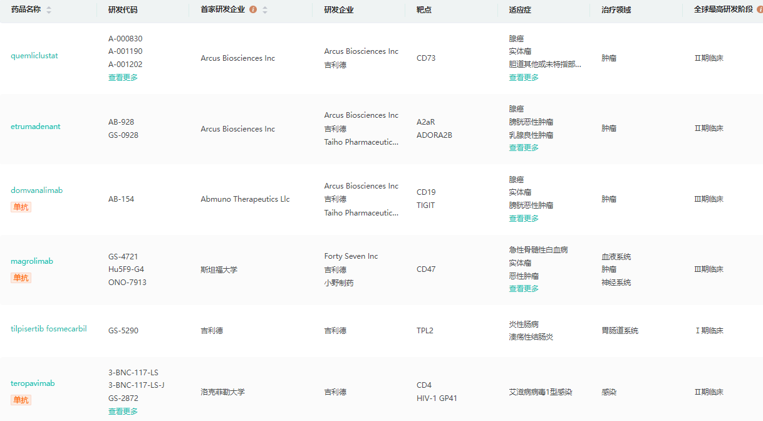Expand 查看更多 under quemliclustat research codes
This screenshot has width=763, height=421.
pos(123,78)
